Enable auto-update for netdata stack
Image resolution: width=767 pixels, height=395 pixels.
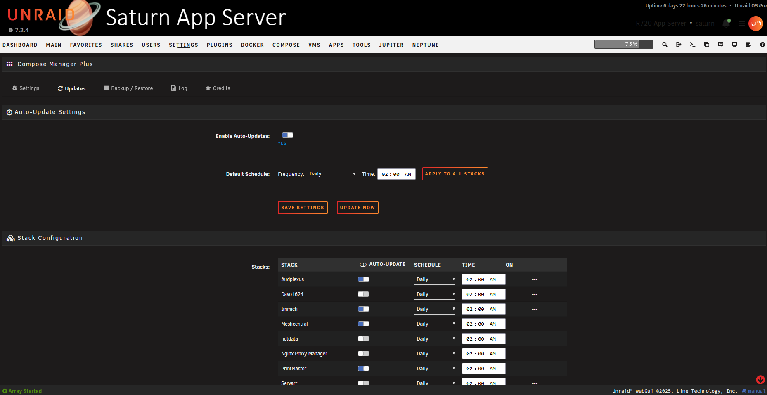point(363,339)
